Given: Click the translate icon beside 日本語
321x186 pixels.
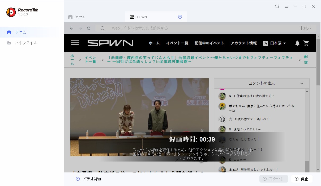Looking at the screenshot, I should [266, 43].
